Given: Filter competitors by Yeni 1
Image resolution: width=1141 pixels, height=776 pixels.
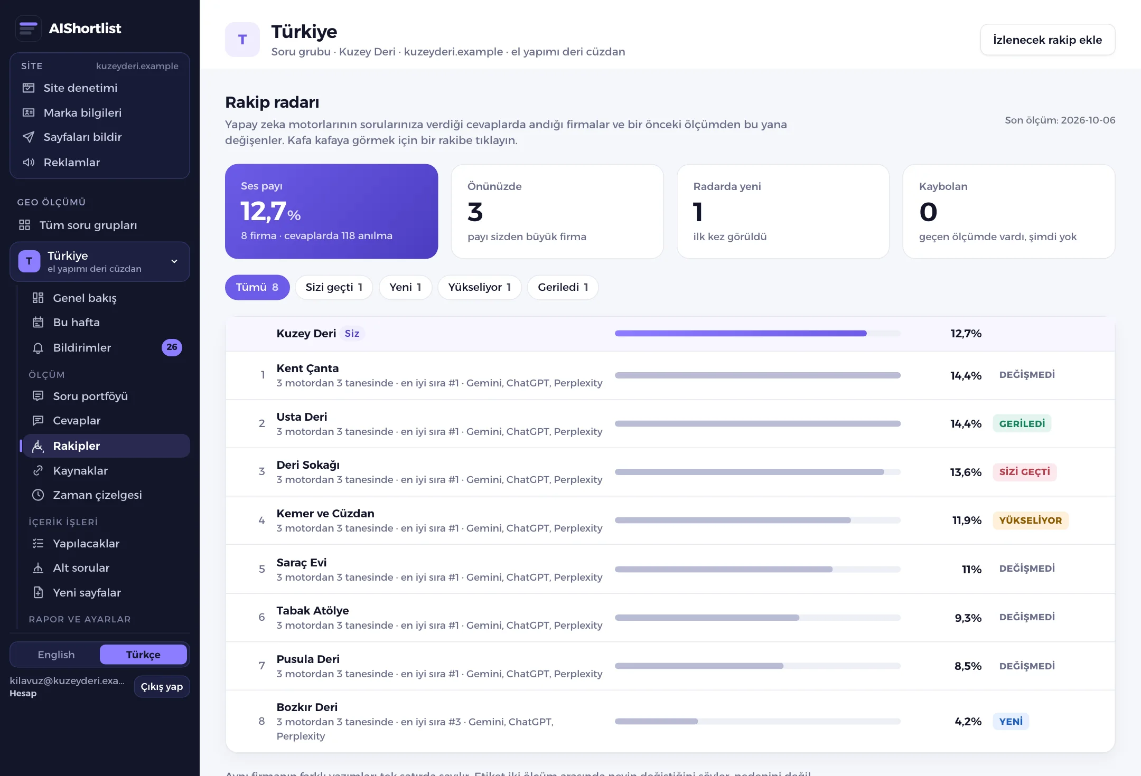Looking at the screenshot, I should pyautogui.click(x=405, y=287).
